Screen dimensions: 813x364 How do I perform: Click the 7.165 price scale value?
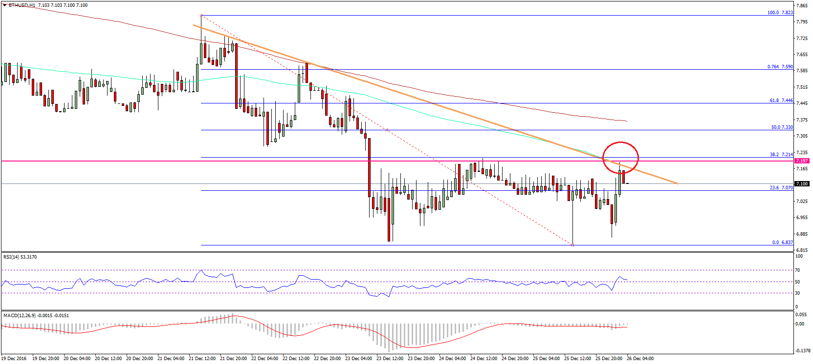pyautogui.click(x=802, y=169)
